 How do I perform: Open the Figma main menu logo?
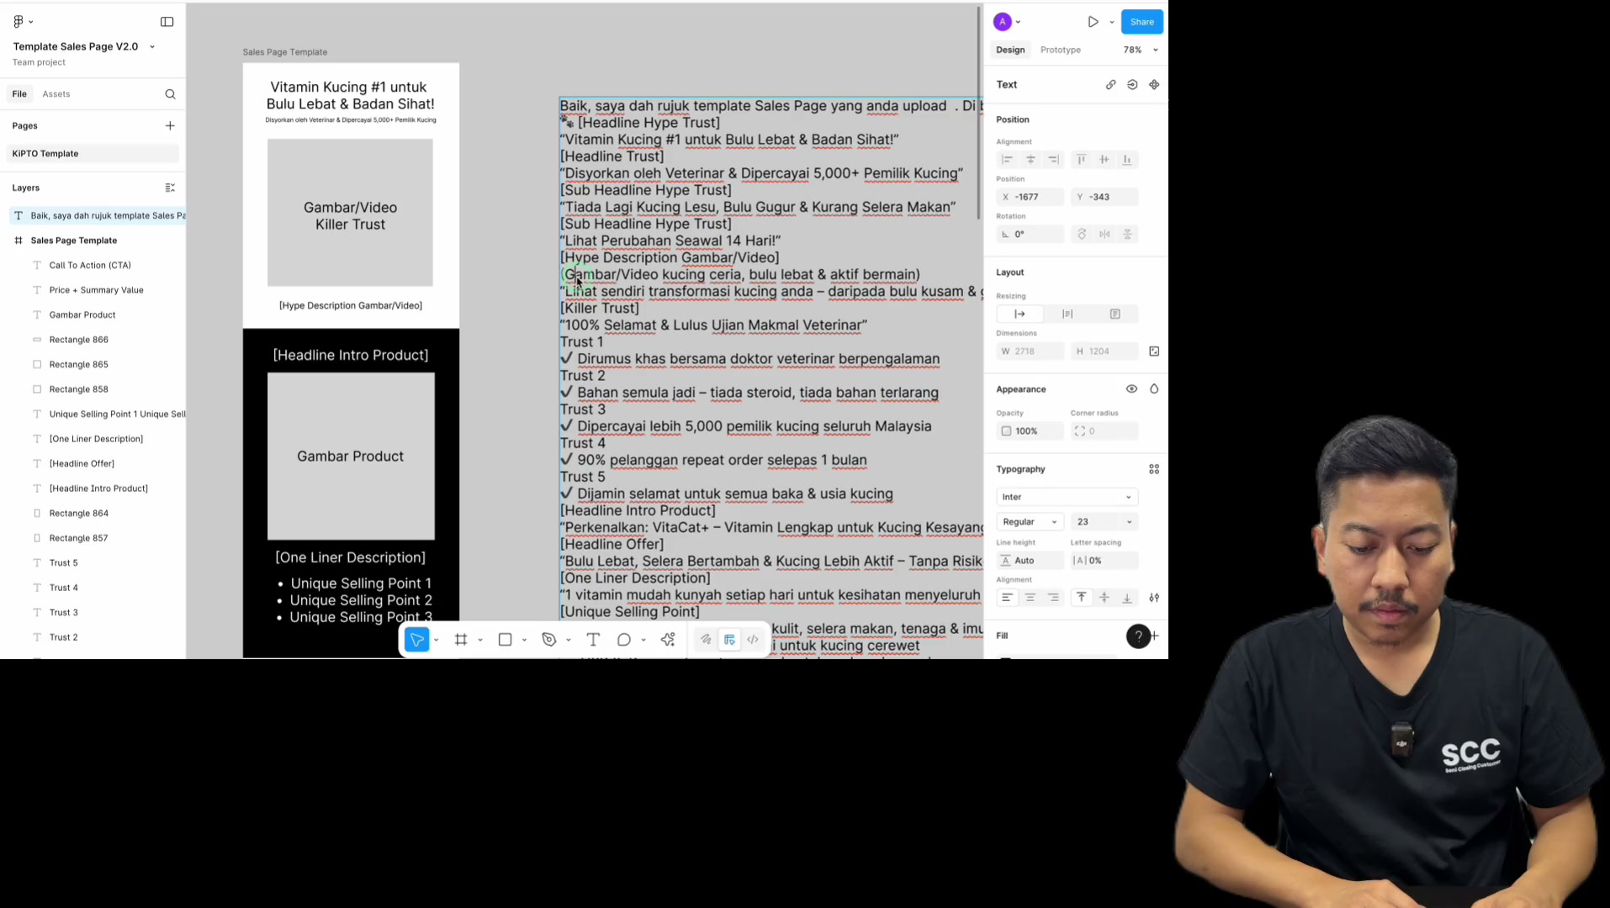19,22
